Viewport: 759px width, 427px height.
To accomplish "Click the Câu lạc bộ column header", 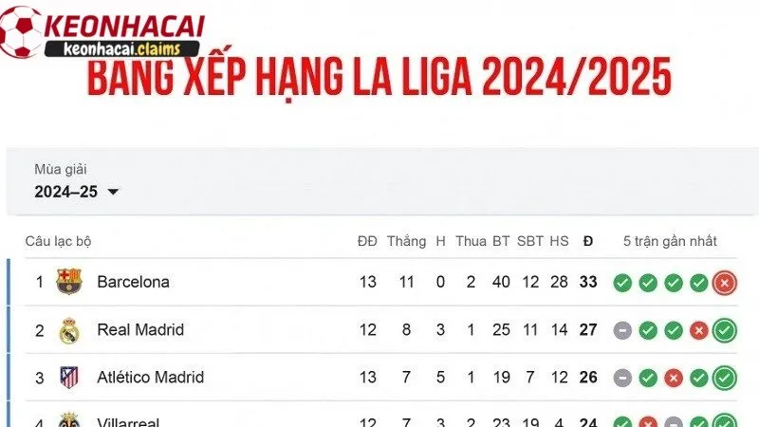I will point(58,241).
